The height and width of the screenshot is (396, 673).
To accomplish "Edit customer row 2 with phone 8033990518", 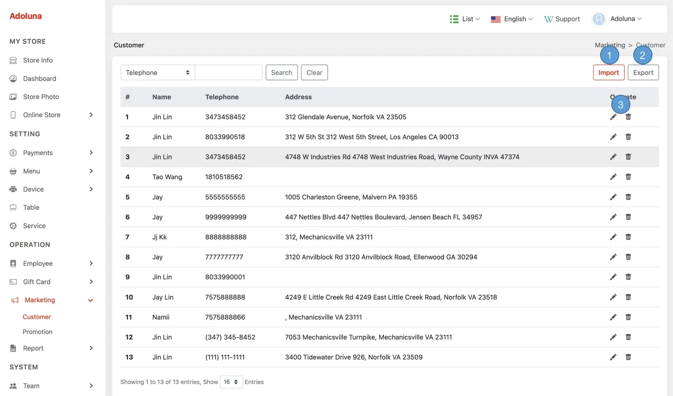I will coord(613,137).
